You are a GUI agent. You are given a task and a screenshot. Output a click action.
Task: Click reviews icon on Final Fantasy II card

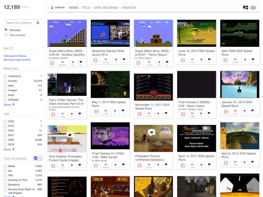209,113
